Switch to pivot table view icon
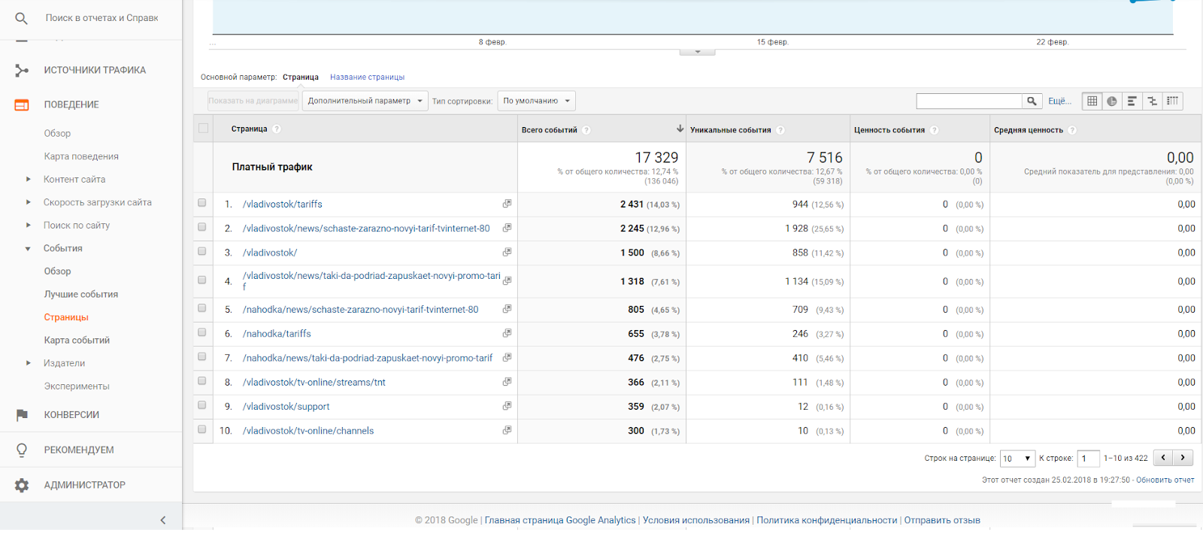Screen dimensions: 1203x533 coord(1172,101)
